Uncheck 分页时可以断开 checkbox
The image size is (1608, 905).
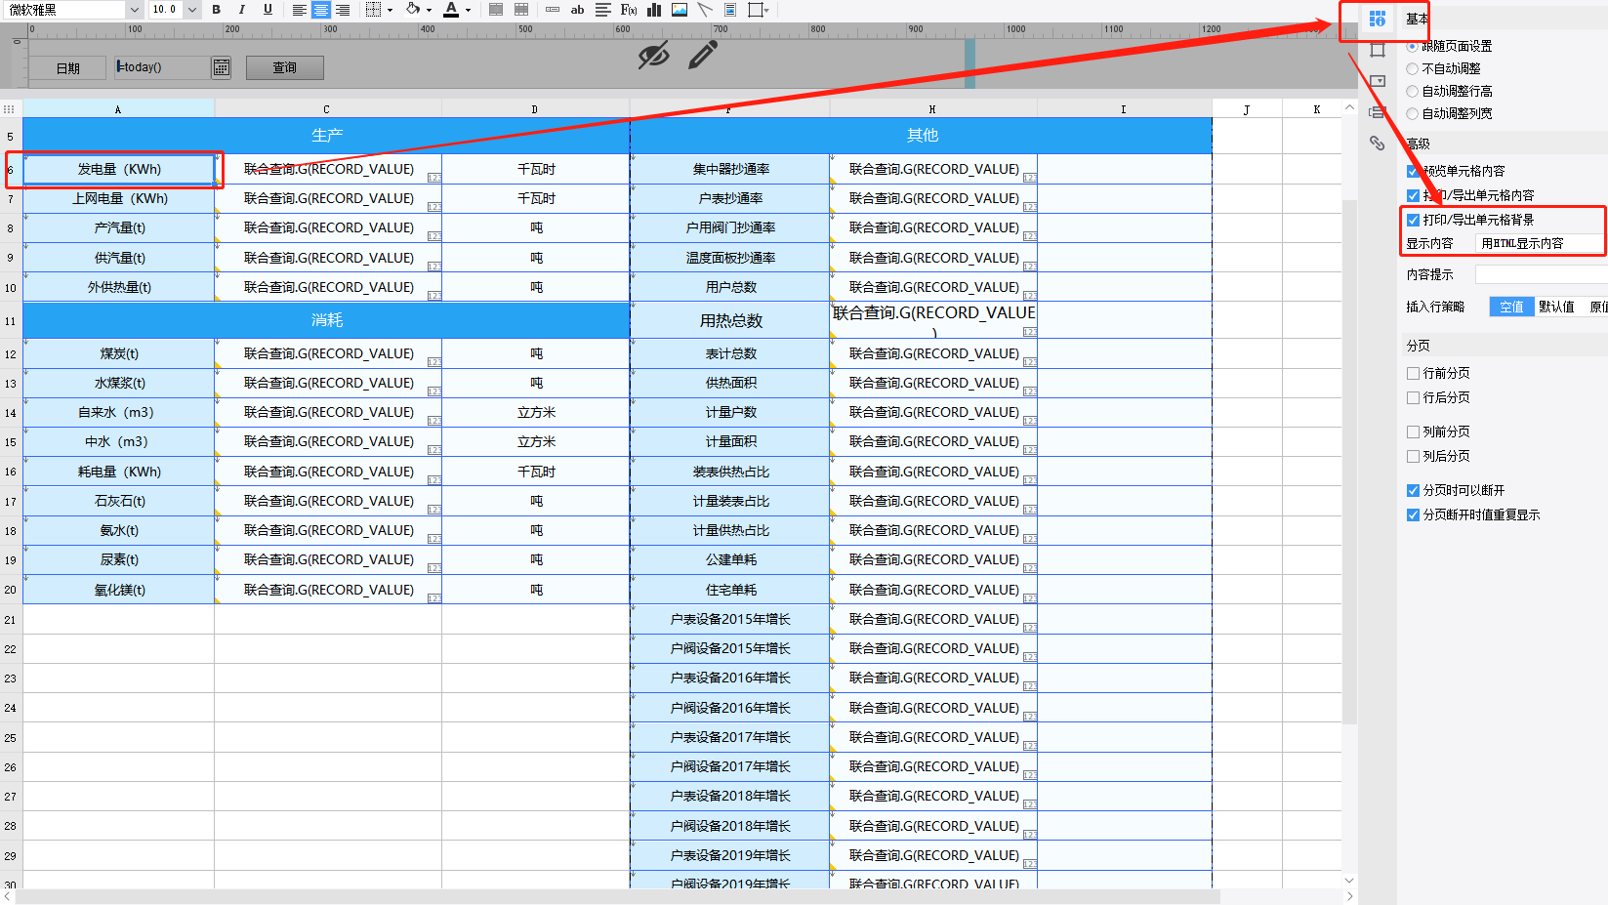tap(1413, 490)
